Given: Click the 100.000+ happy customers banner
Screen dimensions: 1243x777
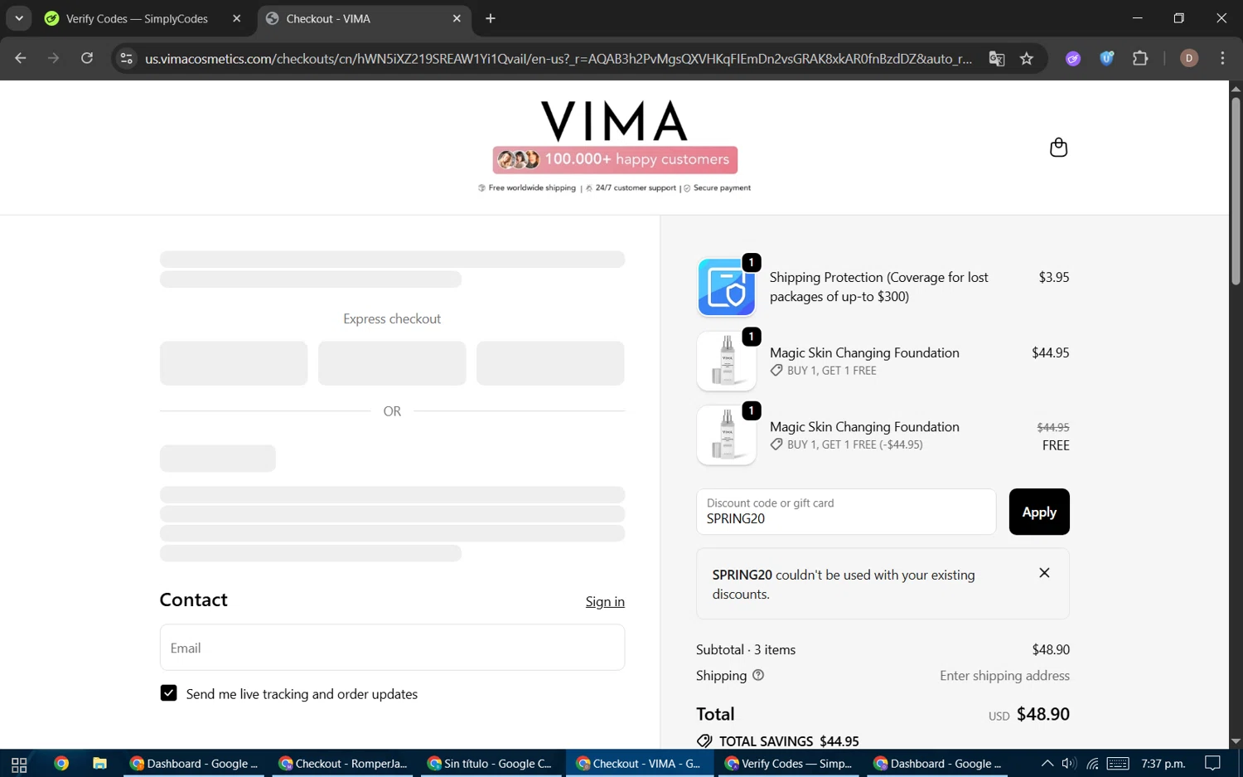Looking at the screenshot, I should pos(615,159).
